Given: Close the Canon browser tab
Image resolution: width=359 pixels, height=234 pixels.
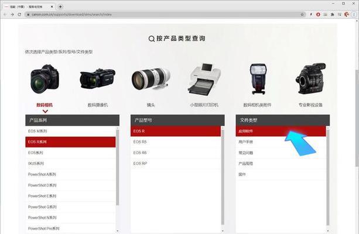Looking at the screenshot, I should [52, 7].
